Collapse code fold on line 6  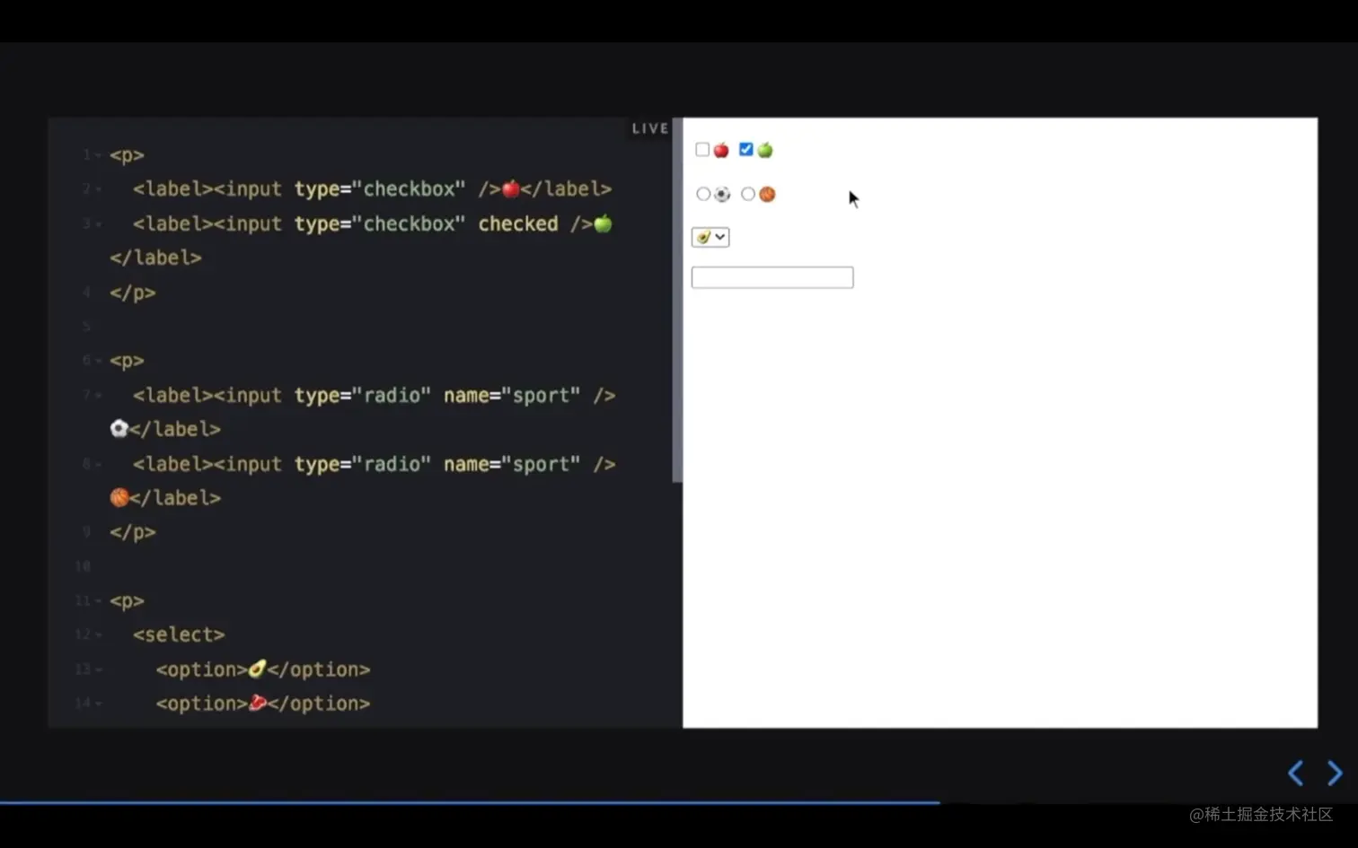[x=98, y=361]
